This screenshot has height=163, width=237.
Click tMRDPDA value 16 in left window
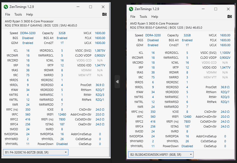[x=62, y=134]
